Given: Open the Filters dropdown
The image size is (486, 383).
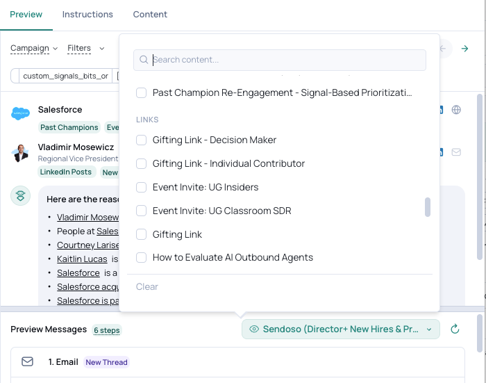Looking at the screenshot, I should 86,49.
